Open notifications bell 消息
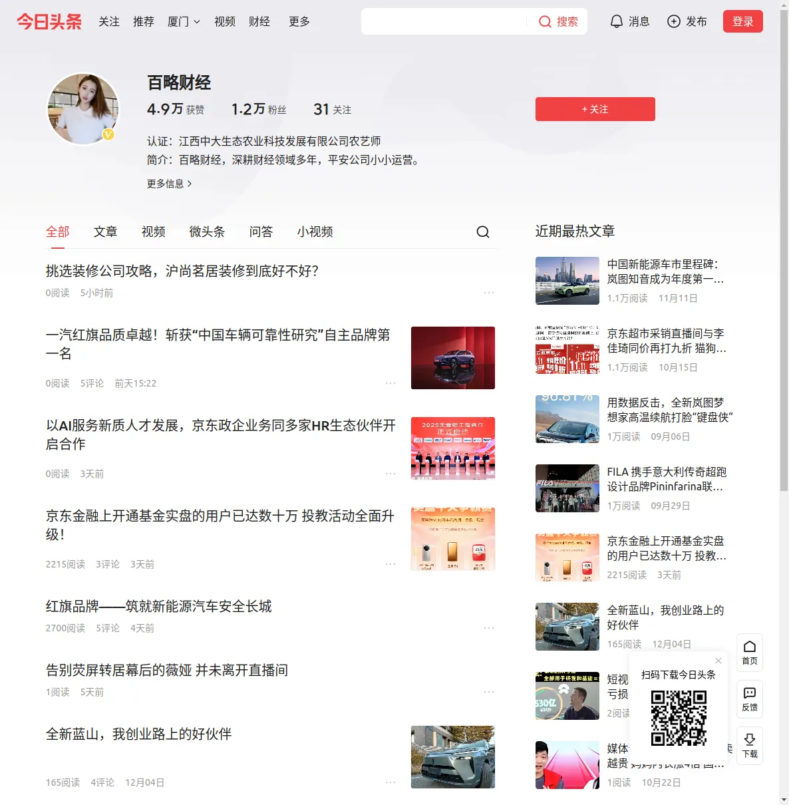Image resolution: width=789 pixels, height=805 pixels. (x=617, y=22)
